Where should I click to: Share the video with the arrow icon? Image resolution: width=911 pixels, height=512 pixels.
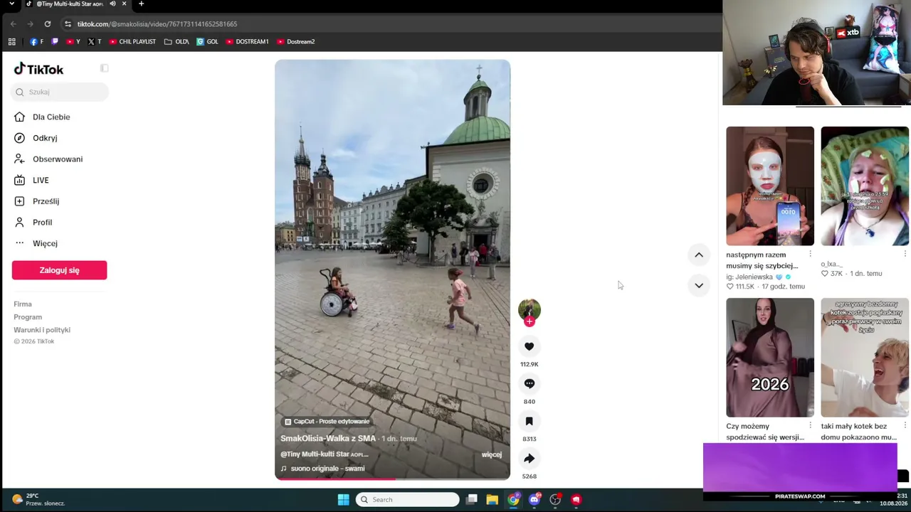point(529,459)
